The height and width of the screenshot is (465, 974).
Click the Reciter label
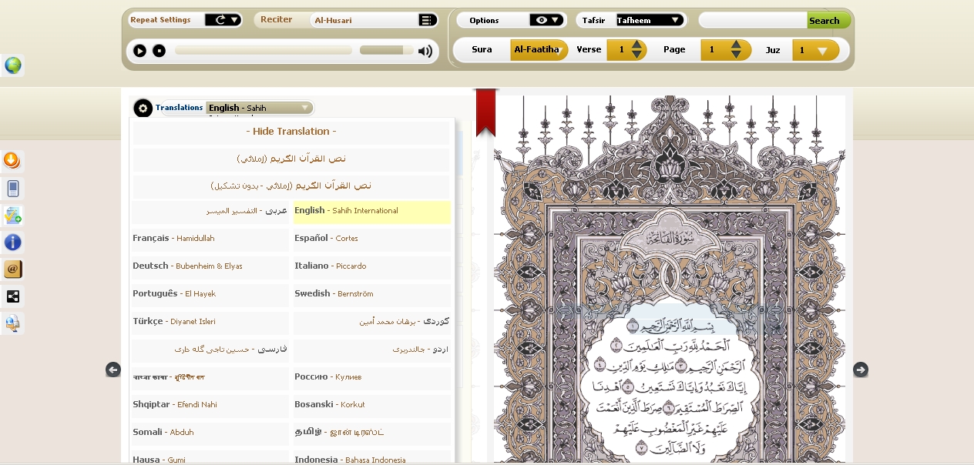pyautogui.click(x=277, y=20)
